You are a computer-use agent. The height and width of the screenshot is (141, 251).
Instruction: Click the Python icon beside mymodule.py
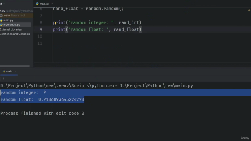tap(1, 25)
